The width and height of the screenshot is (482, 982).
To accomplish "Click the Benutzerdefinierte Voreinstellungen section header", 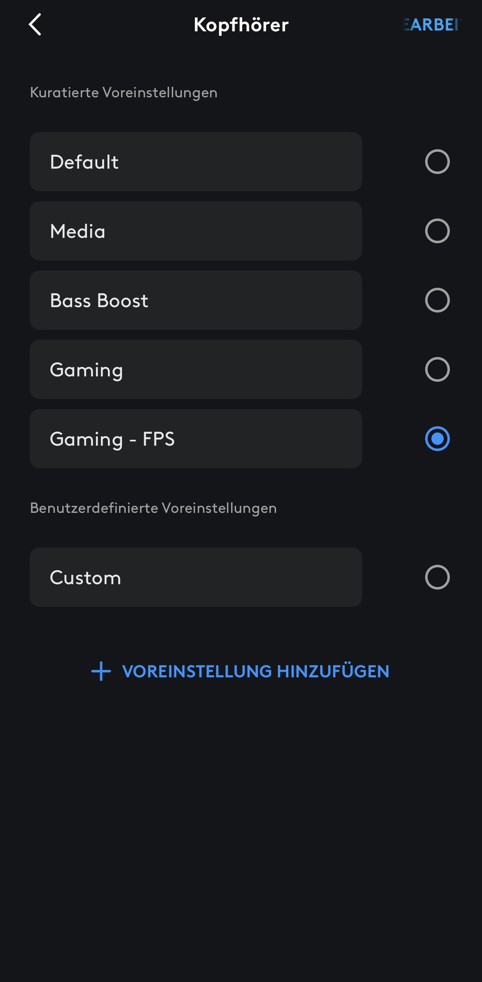I will (x=153, y=508).
